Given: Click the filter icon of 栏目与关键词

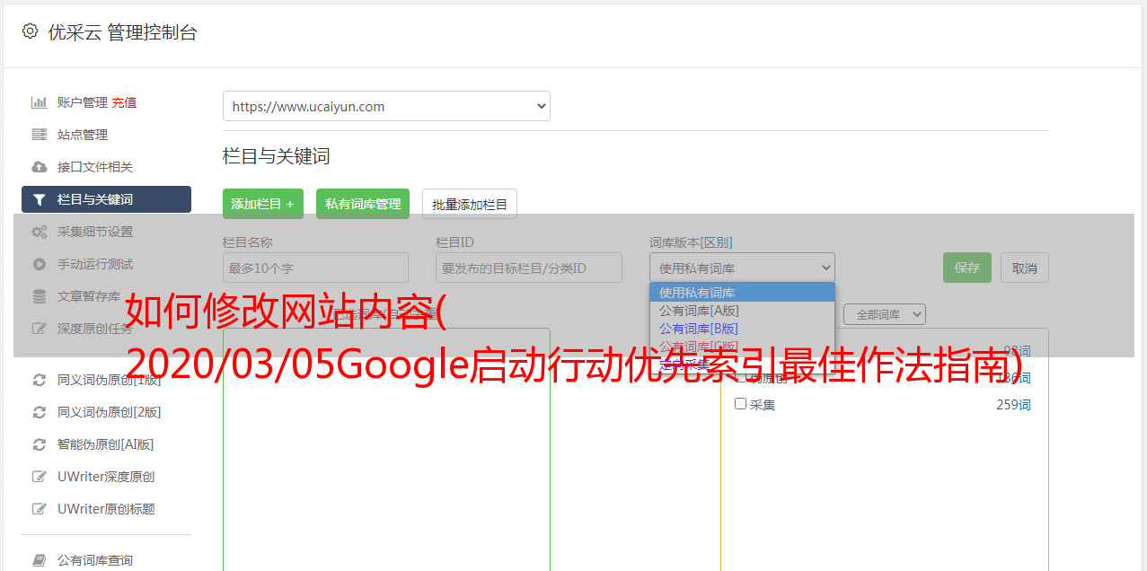Looking at the screenshot, I should click(x=39, y=199).
